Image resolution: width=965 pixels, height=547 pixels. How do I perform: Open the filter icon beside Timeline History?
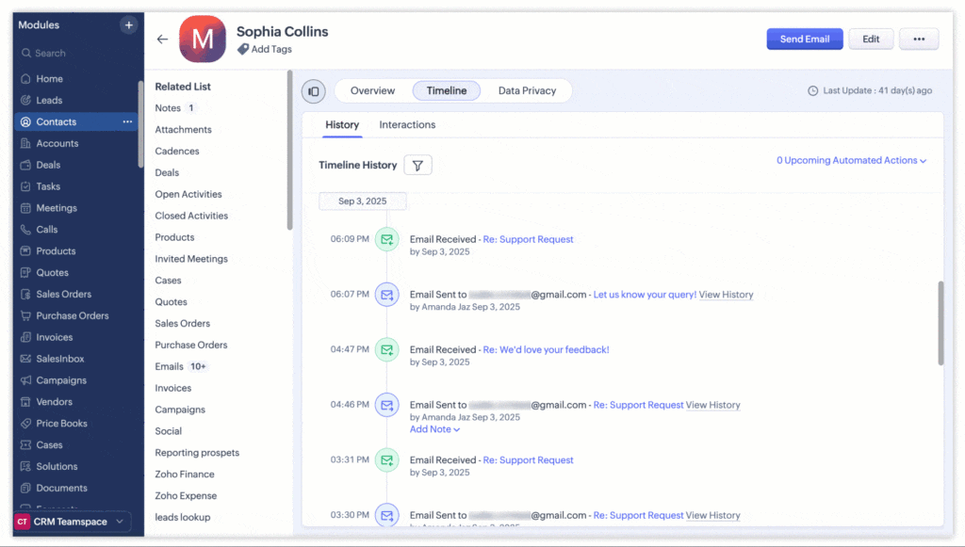pyautogui.click(x=417, y=164)
